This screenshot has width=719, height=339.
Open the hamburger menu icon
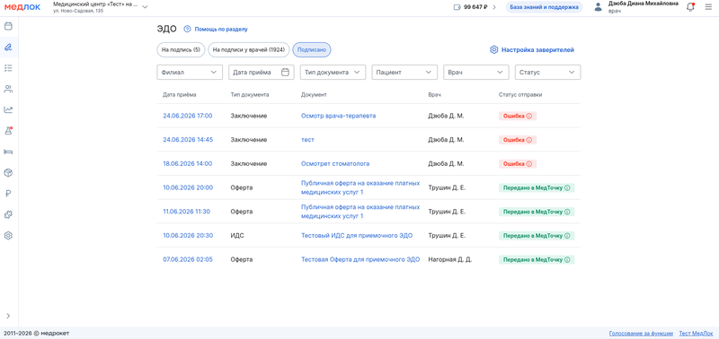[708, 7]
